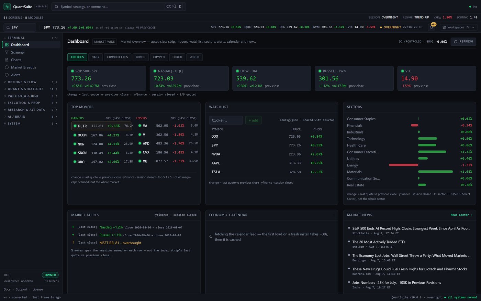The width and height of the screenshot is (481, 301).
Task: Click the Market Breadth circle icon
Action: [7, 67]
